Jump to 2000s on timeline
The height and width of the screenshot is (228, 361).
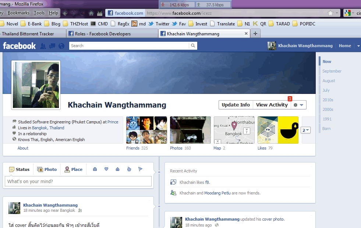[328, 109]
